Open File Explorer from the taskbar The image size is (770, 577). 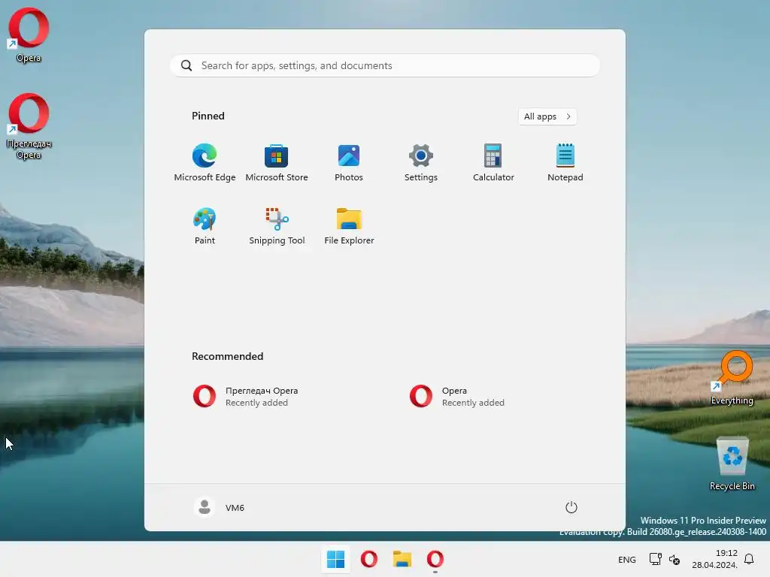pyautogui.click(x=402, y=559)
